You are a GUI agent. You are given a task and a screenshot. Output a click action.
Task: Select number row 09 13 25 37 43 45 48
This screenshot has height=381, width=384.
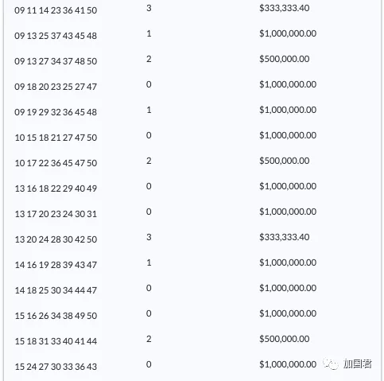(56, 36)
